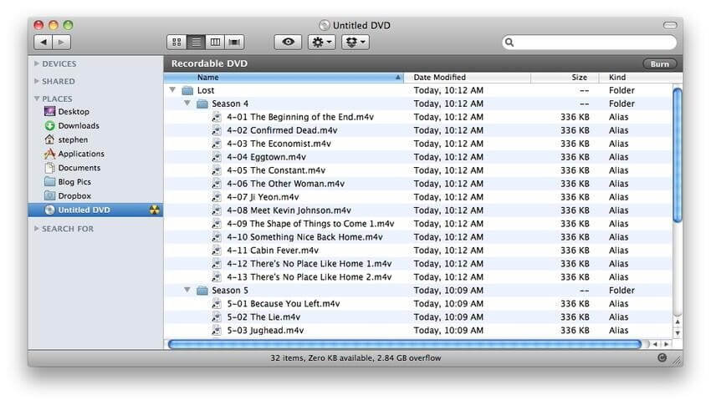Expand the SHARED sidebar section
The height and width of the screenshot is (405, 711).
pos(37,81)
